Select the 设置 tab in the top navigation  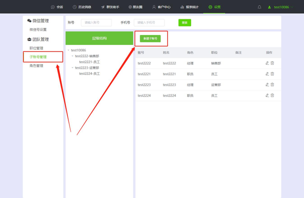(214, 7)
